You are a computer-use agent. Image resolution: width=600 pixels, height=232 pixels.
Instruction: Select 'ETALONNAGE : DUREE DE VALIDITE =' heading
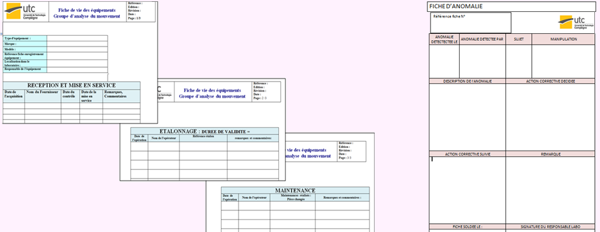click(205, 132)
